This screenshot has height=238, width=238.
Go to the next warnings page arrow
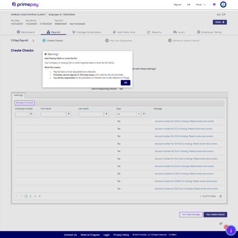tap(35, 196)
